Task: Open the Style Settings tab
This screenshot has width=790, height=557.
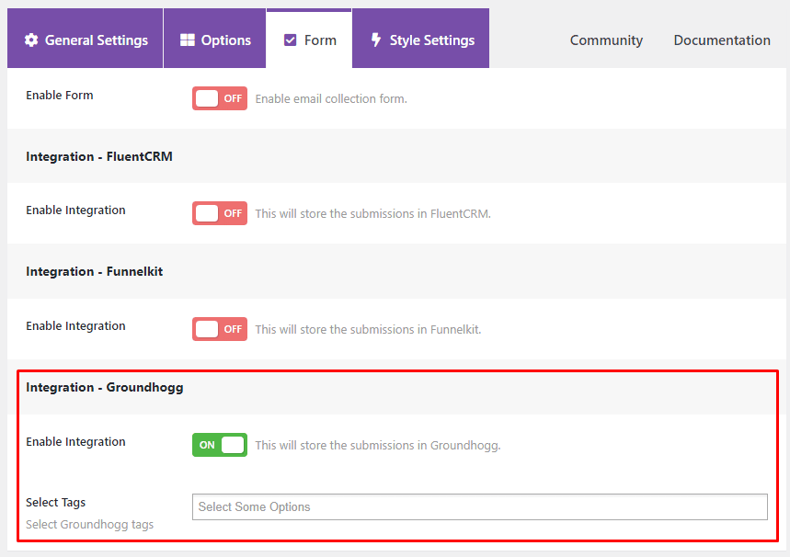Action: tap(420, 39)
